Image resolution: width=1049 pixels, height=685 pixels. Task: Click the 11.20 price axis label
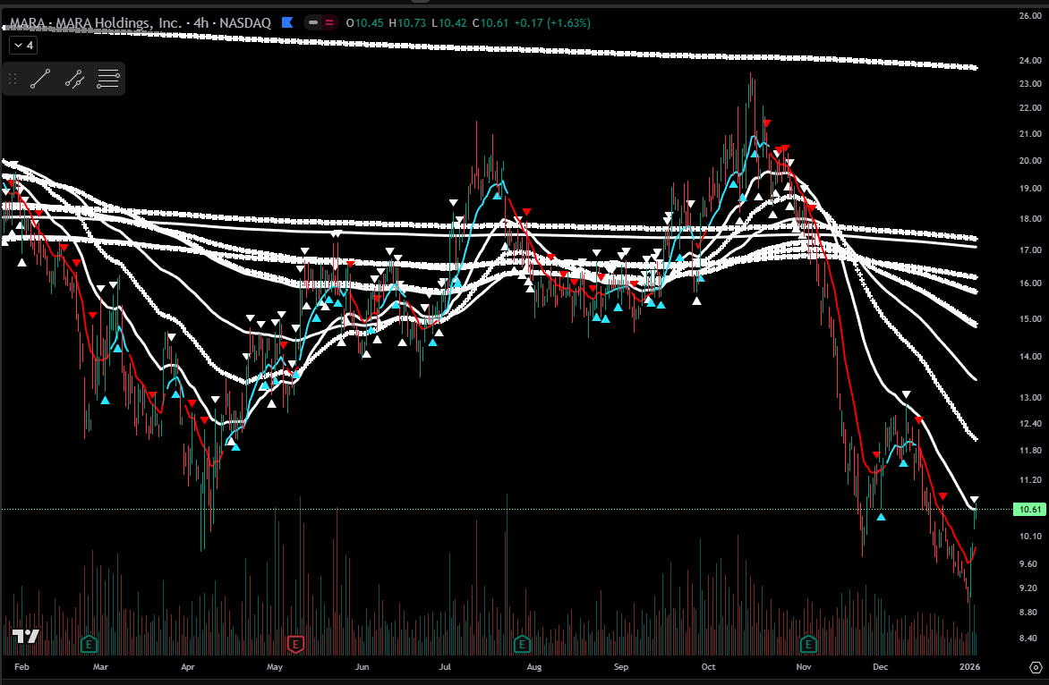[x=1030, y=480]
